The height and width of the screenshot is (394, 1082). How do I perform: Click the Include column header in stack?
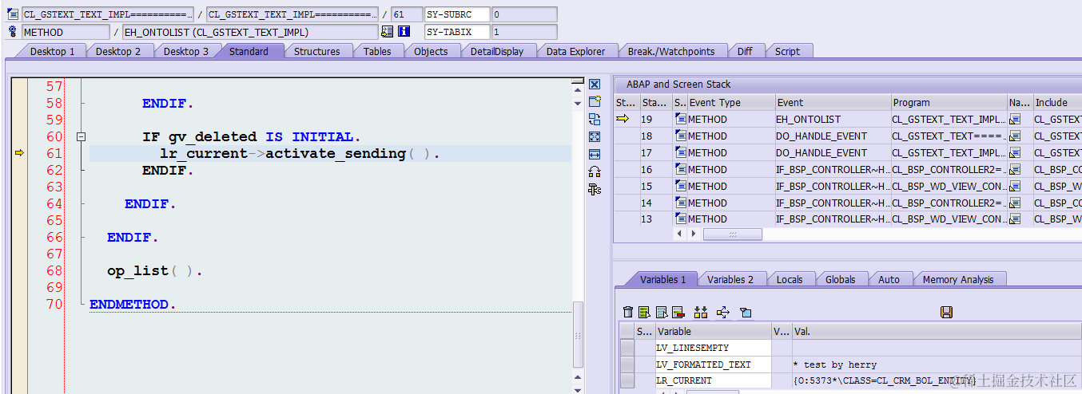pos(1057,102)
